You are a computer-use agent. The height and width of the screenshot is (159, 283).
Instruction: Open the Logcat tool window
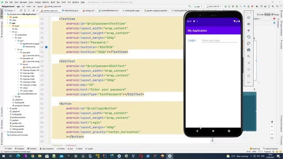pos(89,149)
